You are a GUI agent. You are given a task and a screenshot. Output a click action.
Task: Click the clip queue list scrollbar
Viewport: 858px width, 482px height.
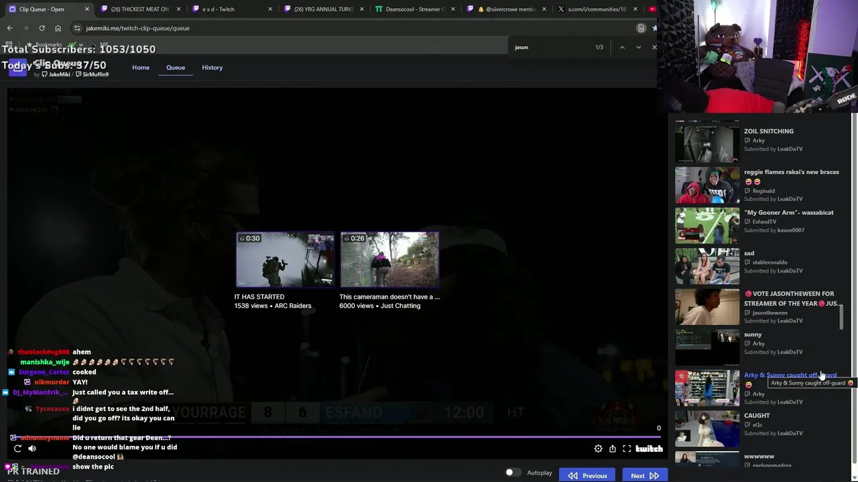(842, 316)
